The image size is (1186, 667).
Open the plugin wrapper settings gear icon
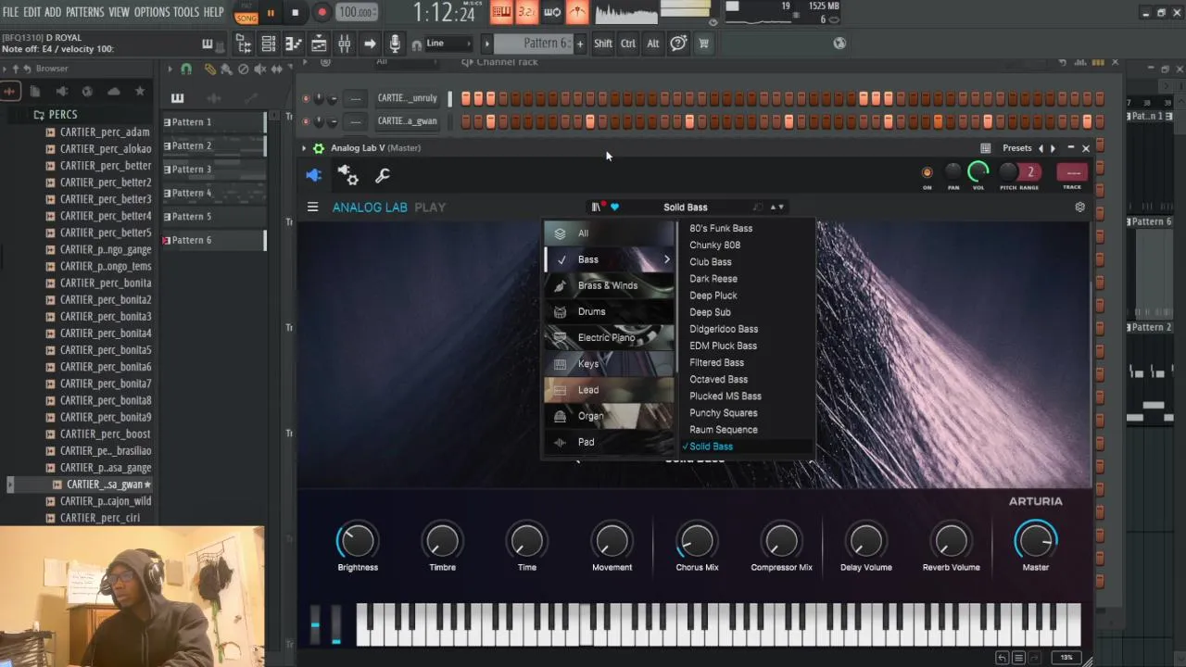(347, 175)
